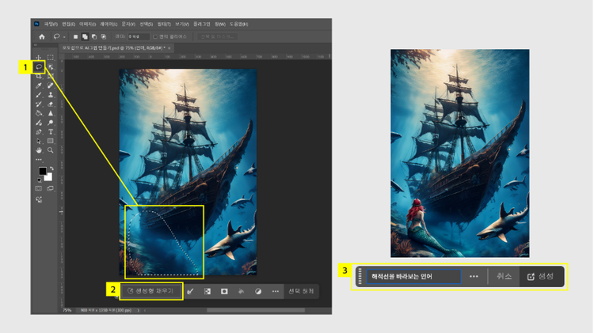
Task: Click the Generative Fill button
Action: (150, 291)
